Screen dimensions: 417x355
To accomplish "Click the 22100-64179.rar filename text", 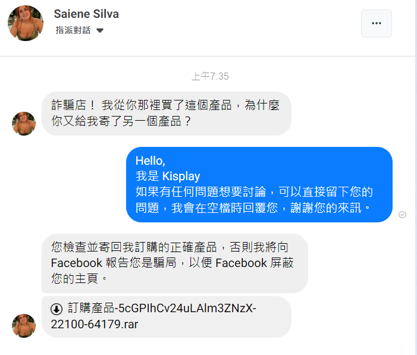I will tap(95, 325).
